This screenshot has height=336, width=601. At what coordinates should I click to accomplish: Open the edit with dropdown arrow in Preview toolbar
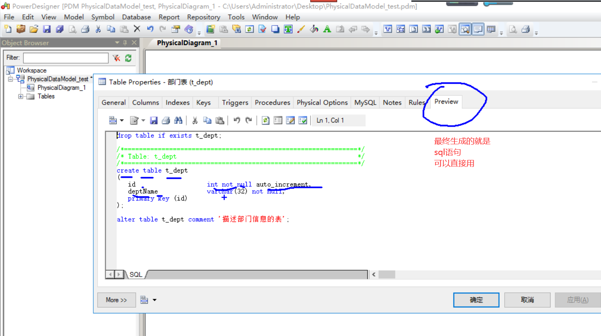pos(143,121)
